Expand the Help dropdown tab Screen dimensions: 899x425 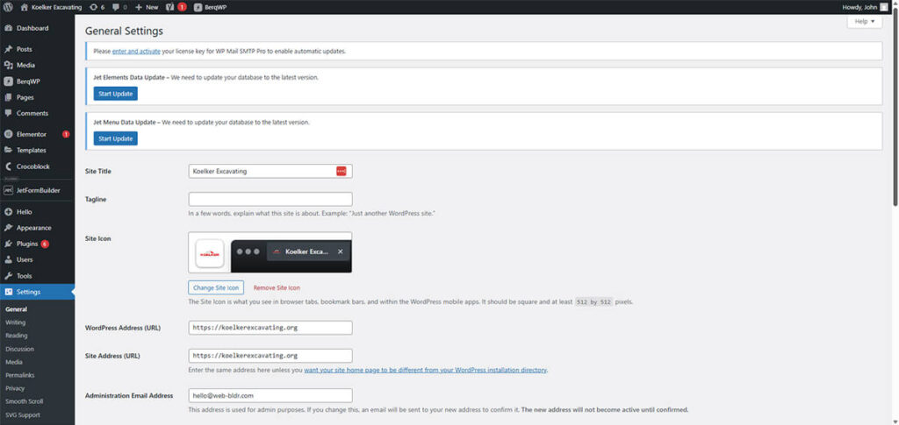[864, 21]
